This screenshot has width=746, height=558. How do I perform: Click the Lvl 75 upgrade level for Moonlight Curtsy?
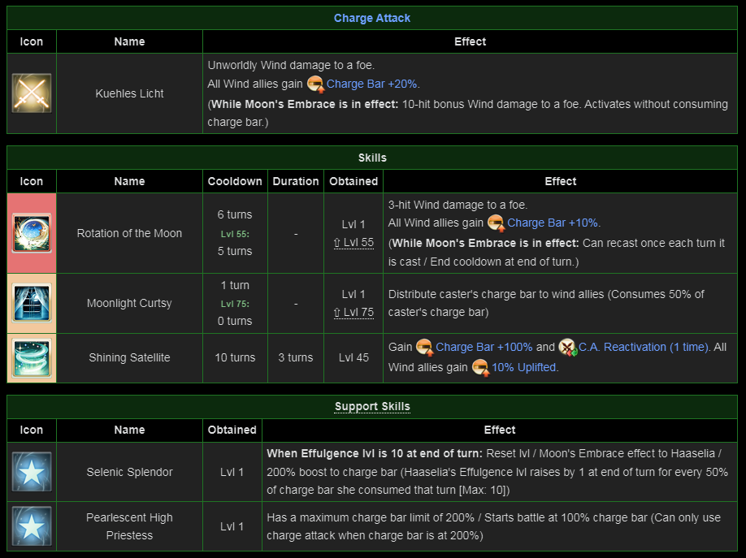pos(353,313)
